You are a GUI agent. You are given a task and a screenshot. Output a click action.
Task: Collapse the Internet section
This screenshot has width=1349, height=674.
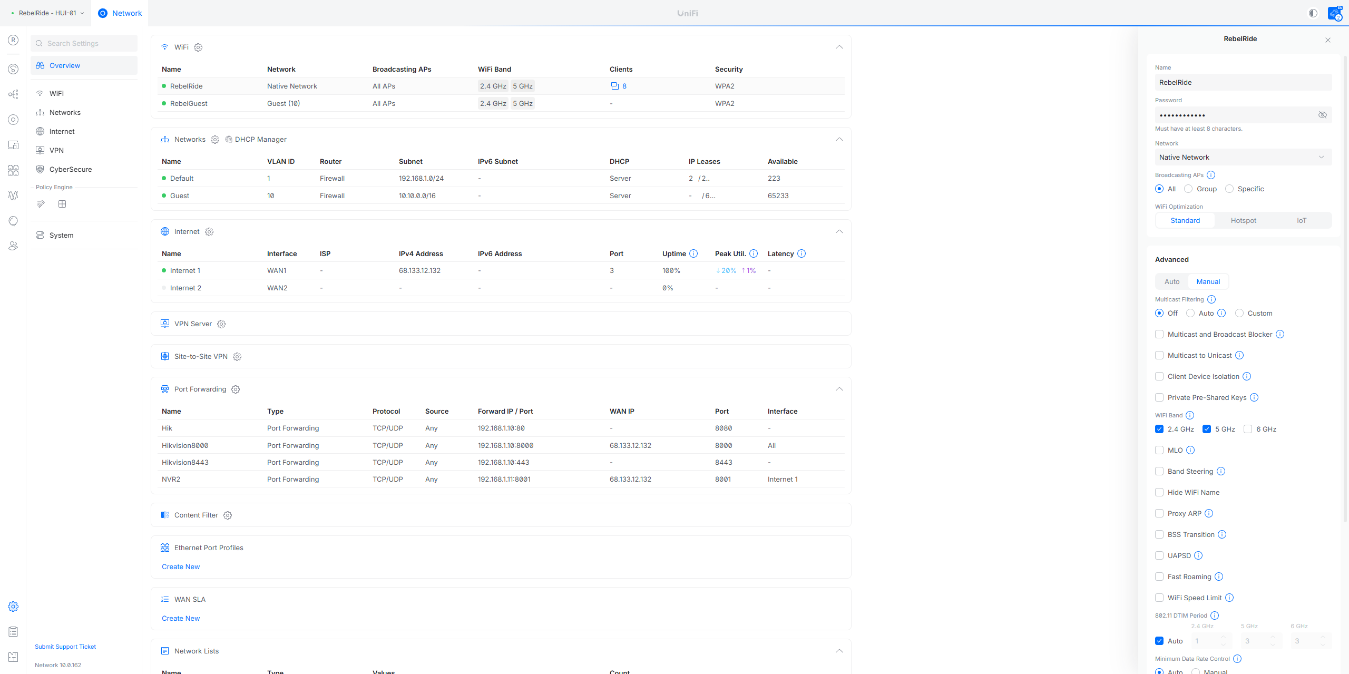[x=839, y=232]
